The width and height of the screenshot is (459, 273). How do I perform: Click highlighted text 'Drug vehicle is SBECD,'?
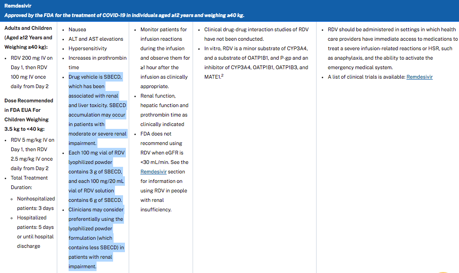click(x=95, y=77)
